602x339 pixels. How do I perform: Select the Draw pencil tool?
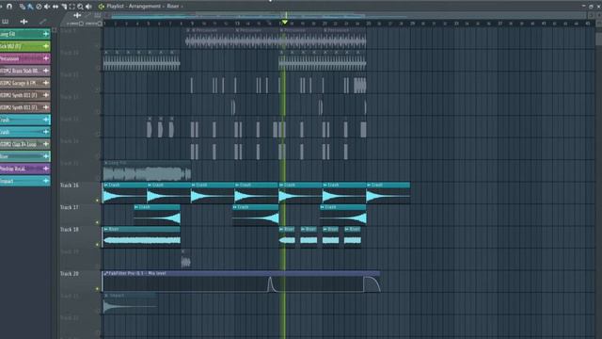[x=22, y=7]
